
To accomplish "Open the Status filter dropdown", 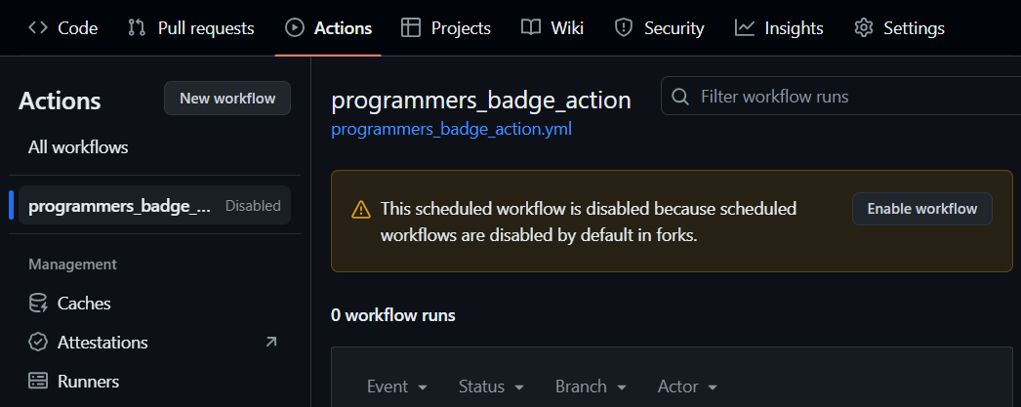I will (491, 387).
